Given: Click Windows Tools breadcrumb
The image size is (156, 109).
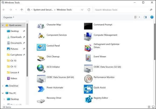Looking at the screenshot, I should 64,10.
